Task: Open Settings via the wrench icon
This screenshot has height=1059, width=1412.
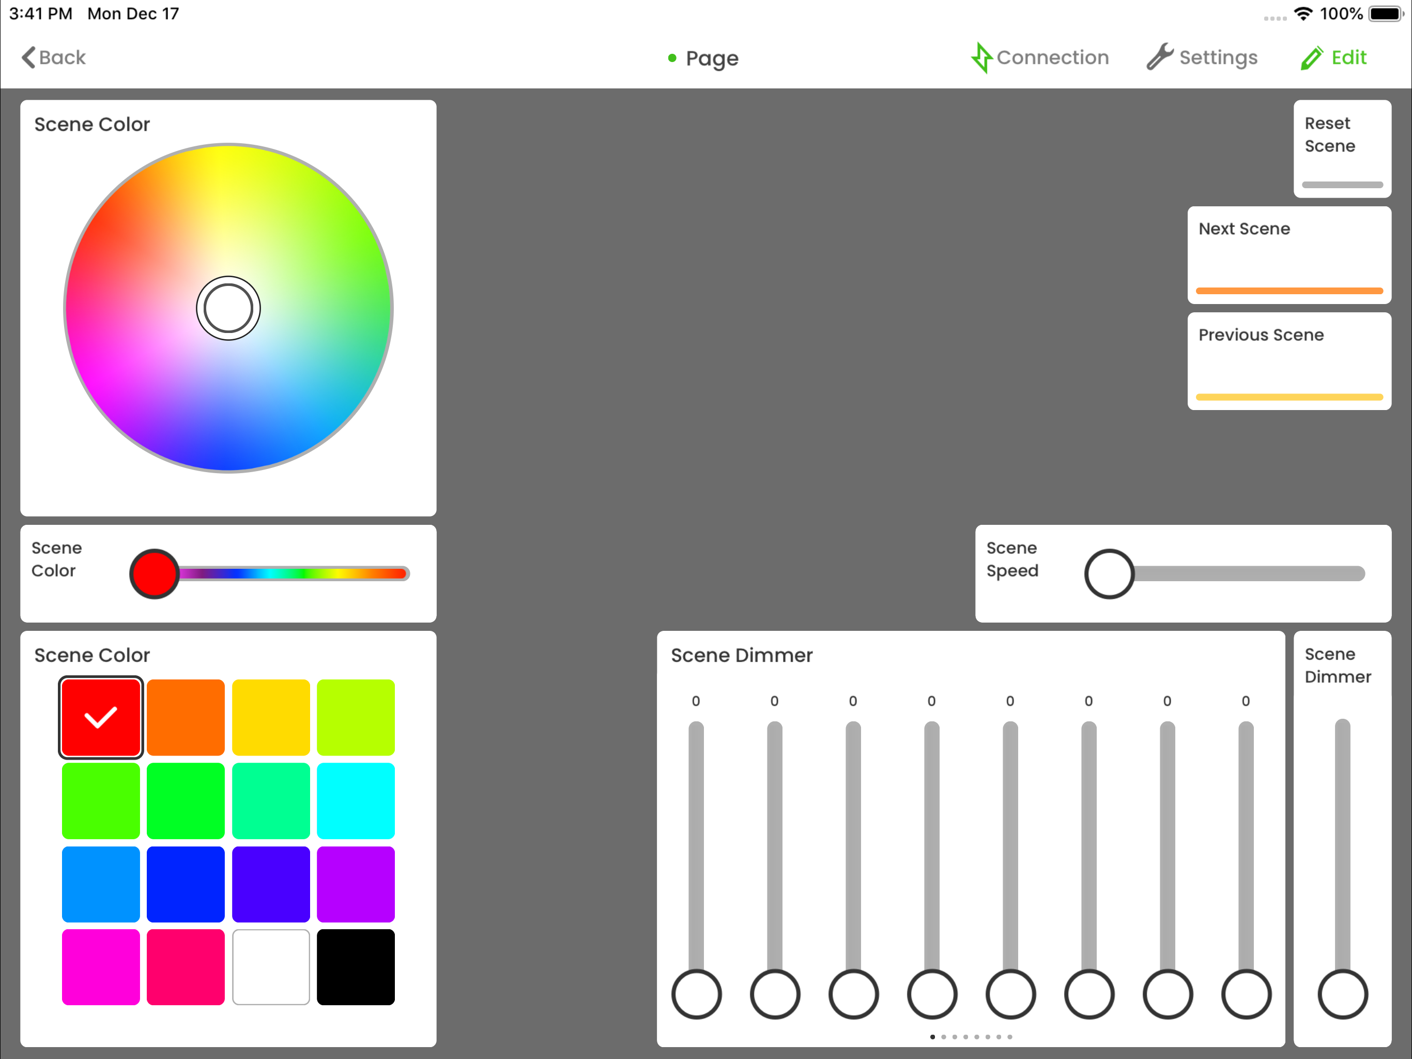Action: pos(1159,57)
